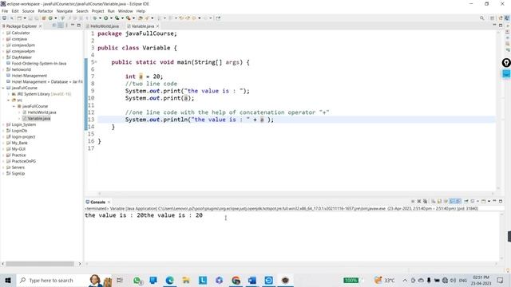Open the Source menu
The height and width of the screenshot is (287, 511).
(x=28, y=11)
